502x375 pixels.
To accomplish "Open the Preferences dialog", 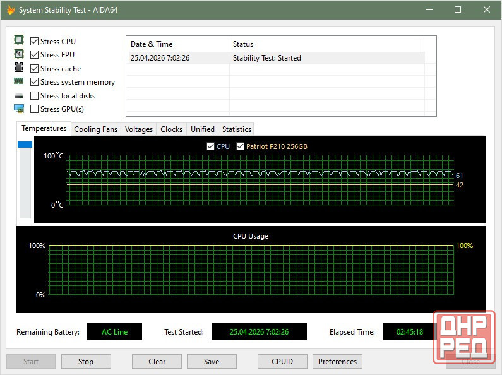I will click(x=337, y=362).
